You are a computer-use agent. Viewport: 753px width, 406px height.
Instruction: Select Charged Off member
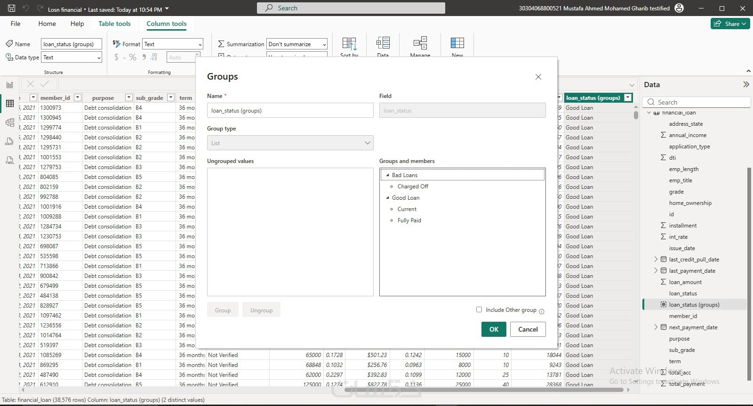click(x=413, y=187)
